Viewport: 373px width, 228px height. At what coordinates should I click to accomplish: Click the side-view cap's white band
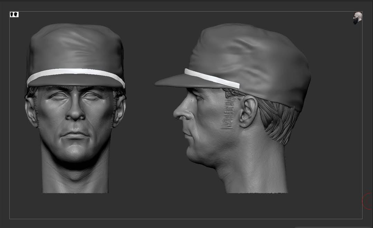point(211,78)
